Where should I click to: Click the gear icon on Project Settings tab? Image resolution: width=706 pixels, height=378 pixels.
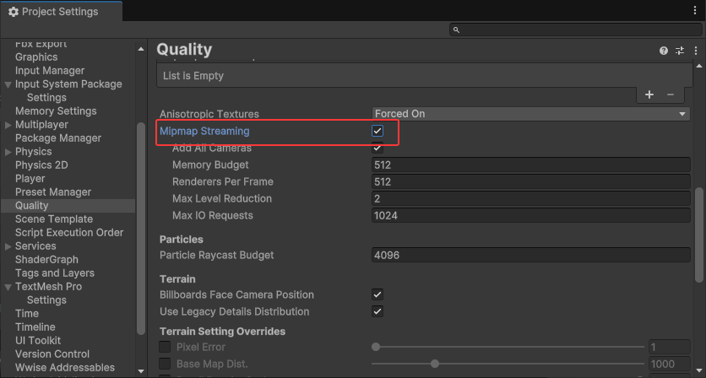[x=14, y=12]
